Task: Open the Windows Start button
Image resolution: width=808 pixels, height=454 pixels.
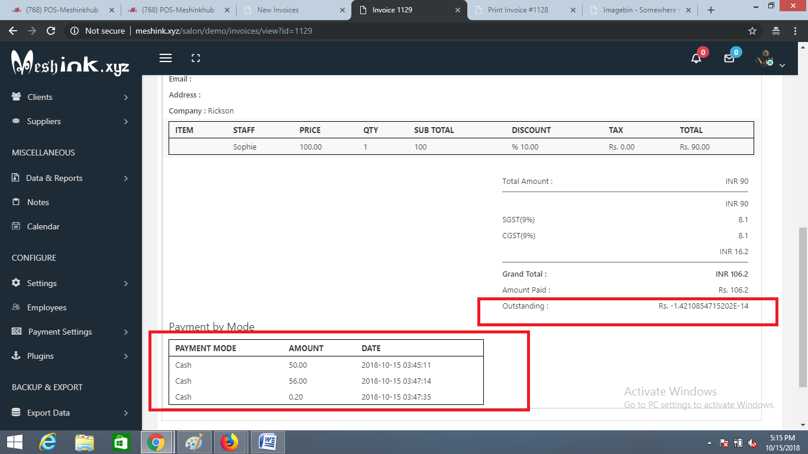Action: [x=14, y=442]
